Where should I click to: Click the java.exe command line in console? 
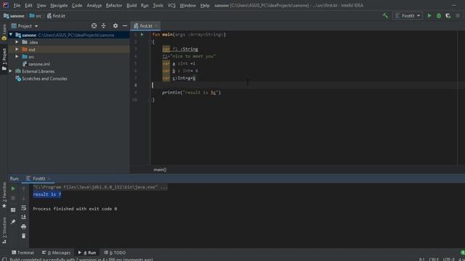click(100, 187)
